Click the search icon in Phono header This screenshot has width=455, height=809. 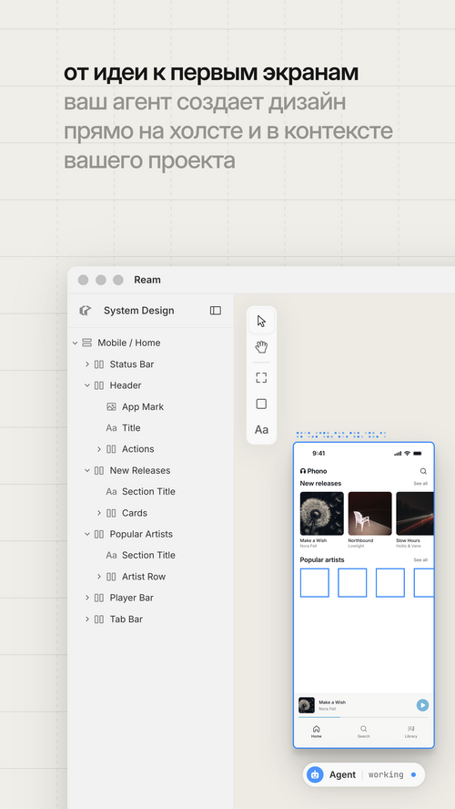point(423,471)
